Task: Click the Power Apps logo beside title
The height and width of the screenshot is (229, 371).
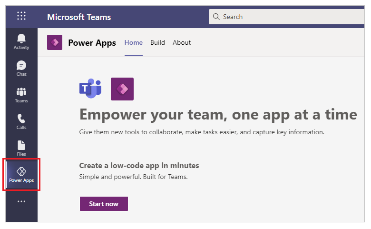Action: pos(55,42)
